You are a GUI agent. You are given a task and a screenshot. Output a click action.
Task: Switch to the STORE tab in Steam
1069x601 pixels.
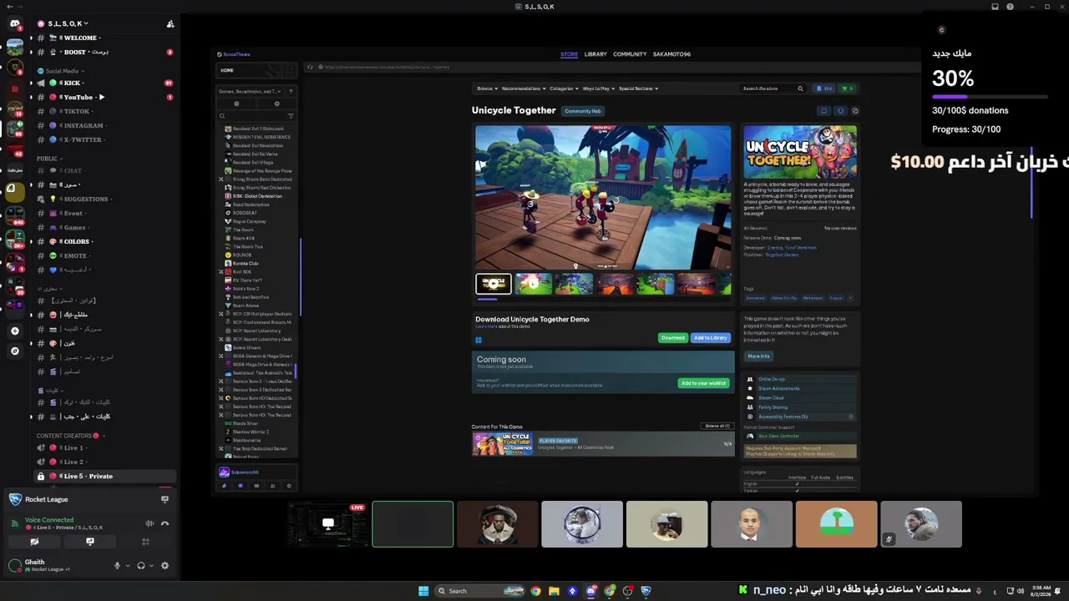click(569, 54)
